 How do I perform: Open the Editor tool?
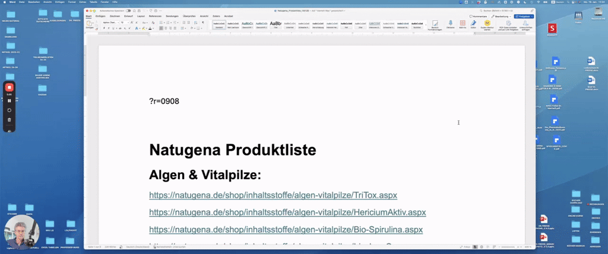tap(473, 25)
